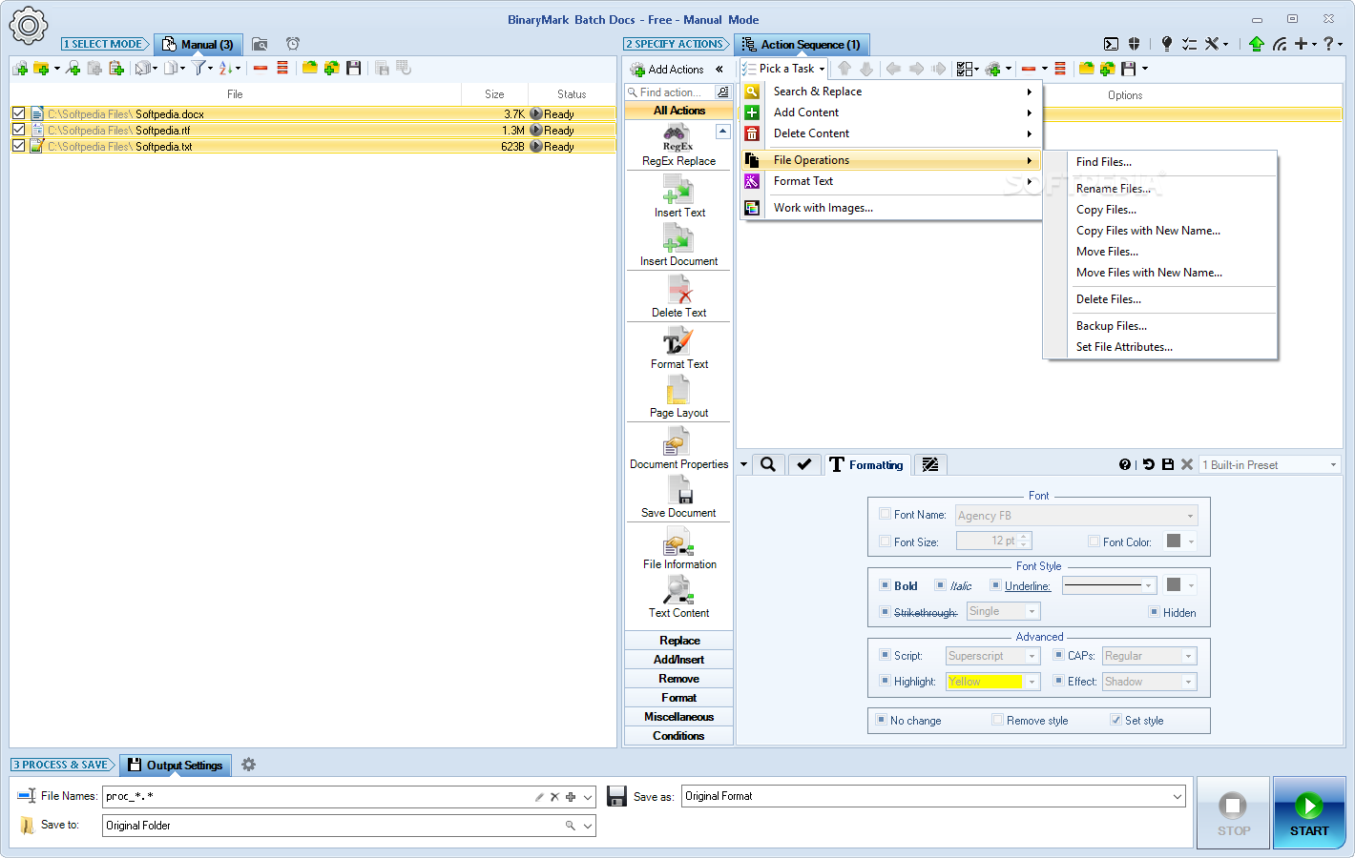This screenshot has height=858, width=1355.
Task: Open the folder monitoring mode icon
Action: pyautogui.click(x=260, y=44)
